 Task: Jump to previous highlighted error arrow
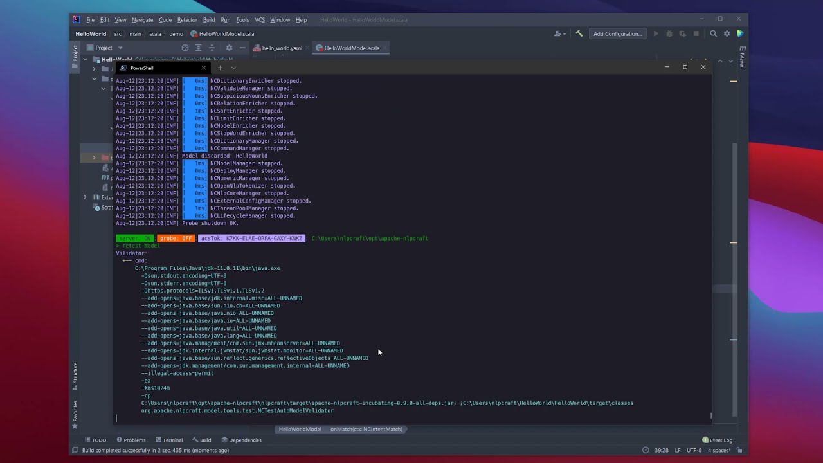pos(720,60)
